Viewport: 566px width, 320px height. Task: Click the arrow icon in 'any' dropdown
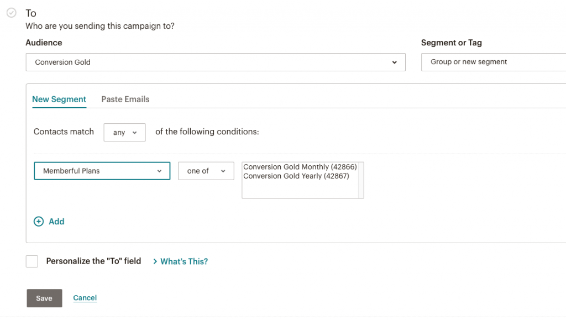[135, 133]
